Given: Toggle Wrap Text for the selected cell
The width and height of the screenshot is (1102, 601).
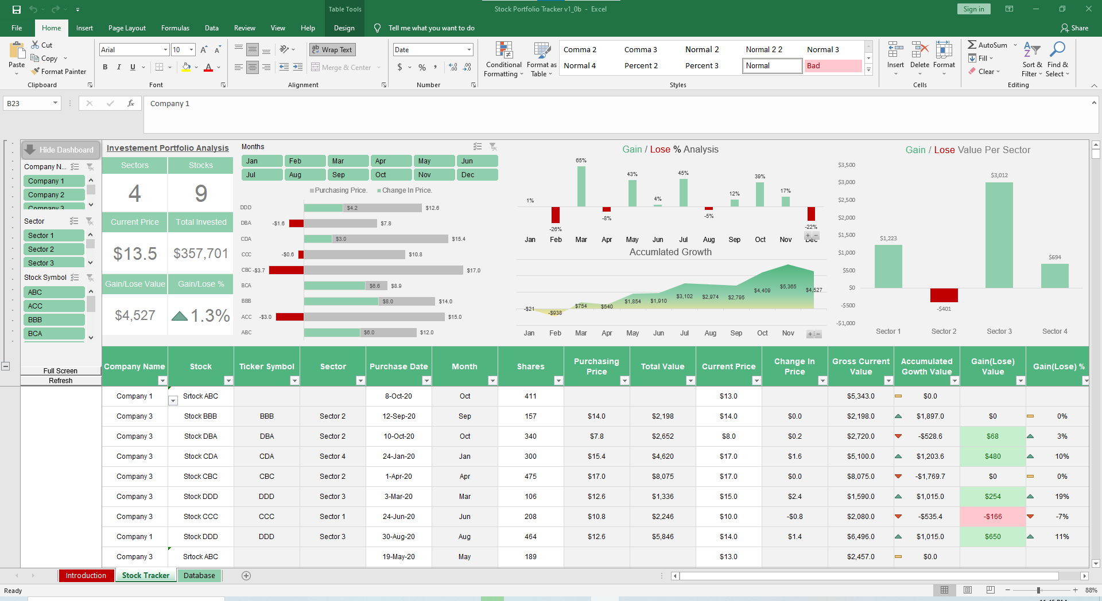Looking at the screenshot, I should pos(332,49).
